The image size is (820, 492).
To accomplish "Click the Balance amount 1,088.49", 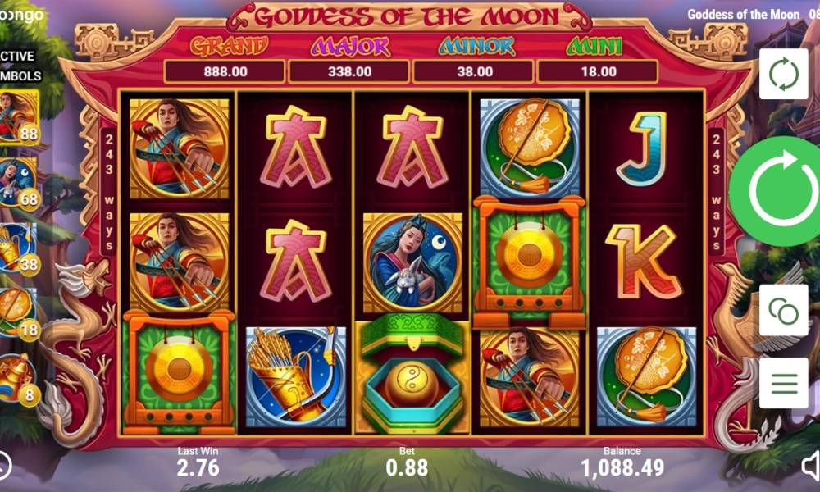I will click(x=622, y=467).
